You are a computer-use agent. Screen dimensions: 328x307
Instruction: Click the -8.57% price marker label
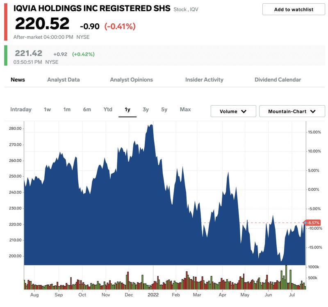[x=313, y=223]
